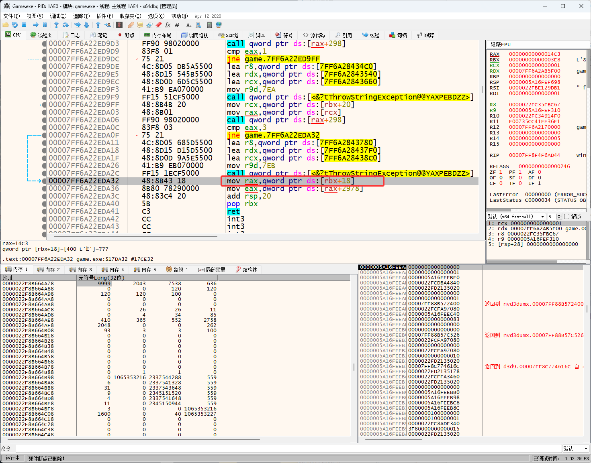Open the x64 fastcall calling convention dropdown

point(516,217)
